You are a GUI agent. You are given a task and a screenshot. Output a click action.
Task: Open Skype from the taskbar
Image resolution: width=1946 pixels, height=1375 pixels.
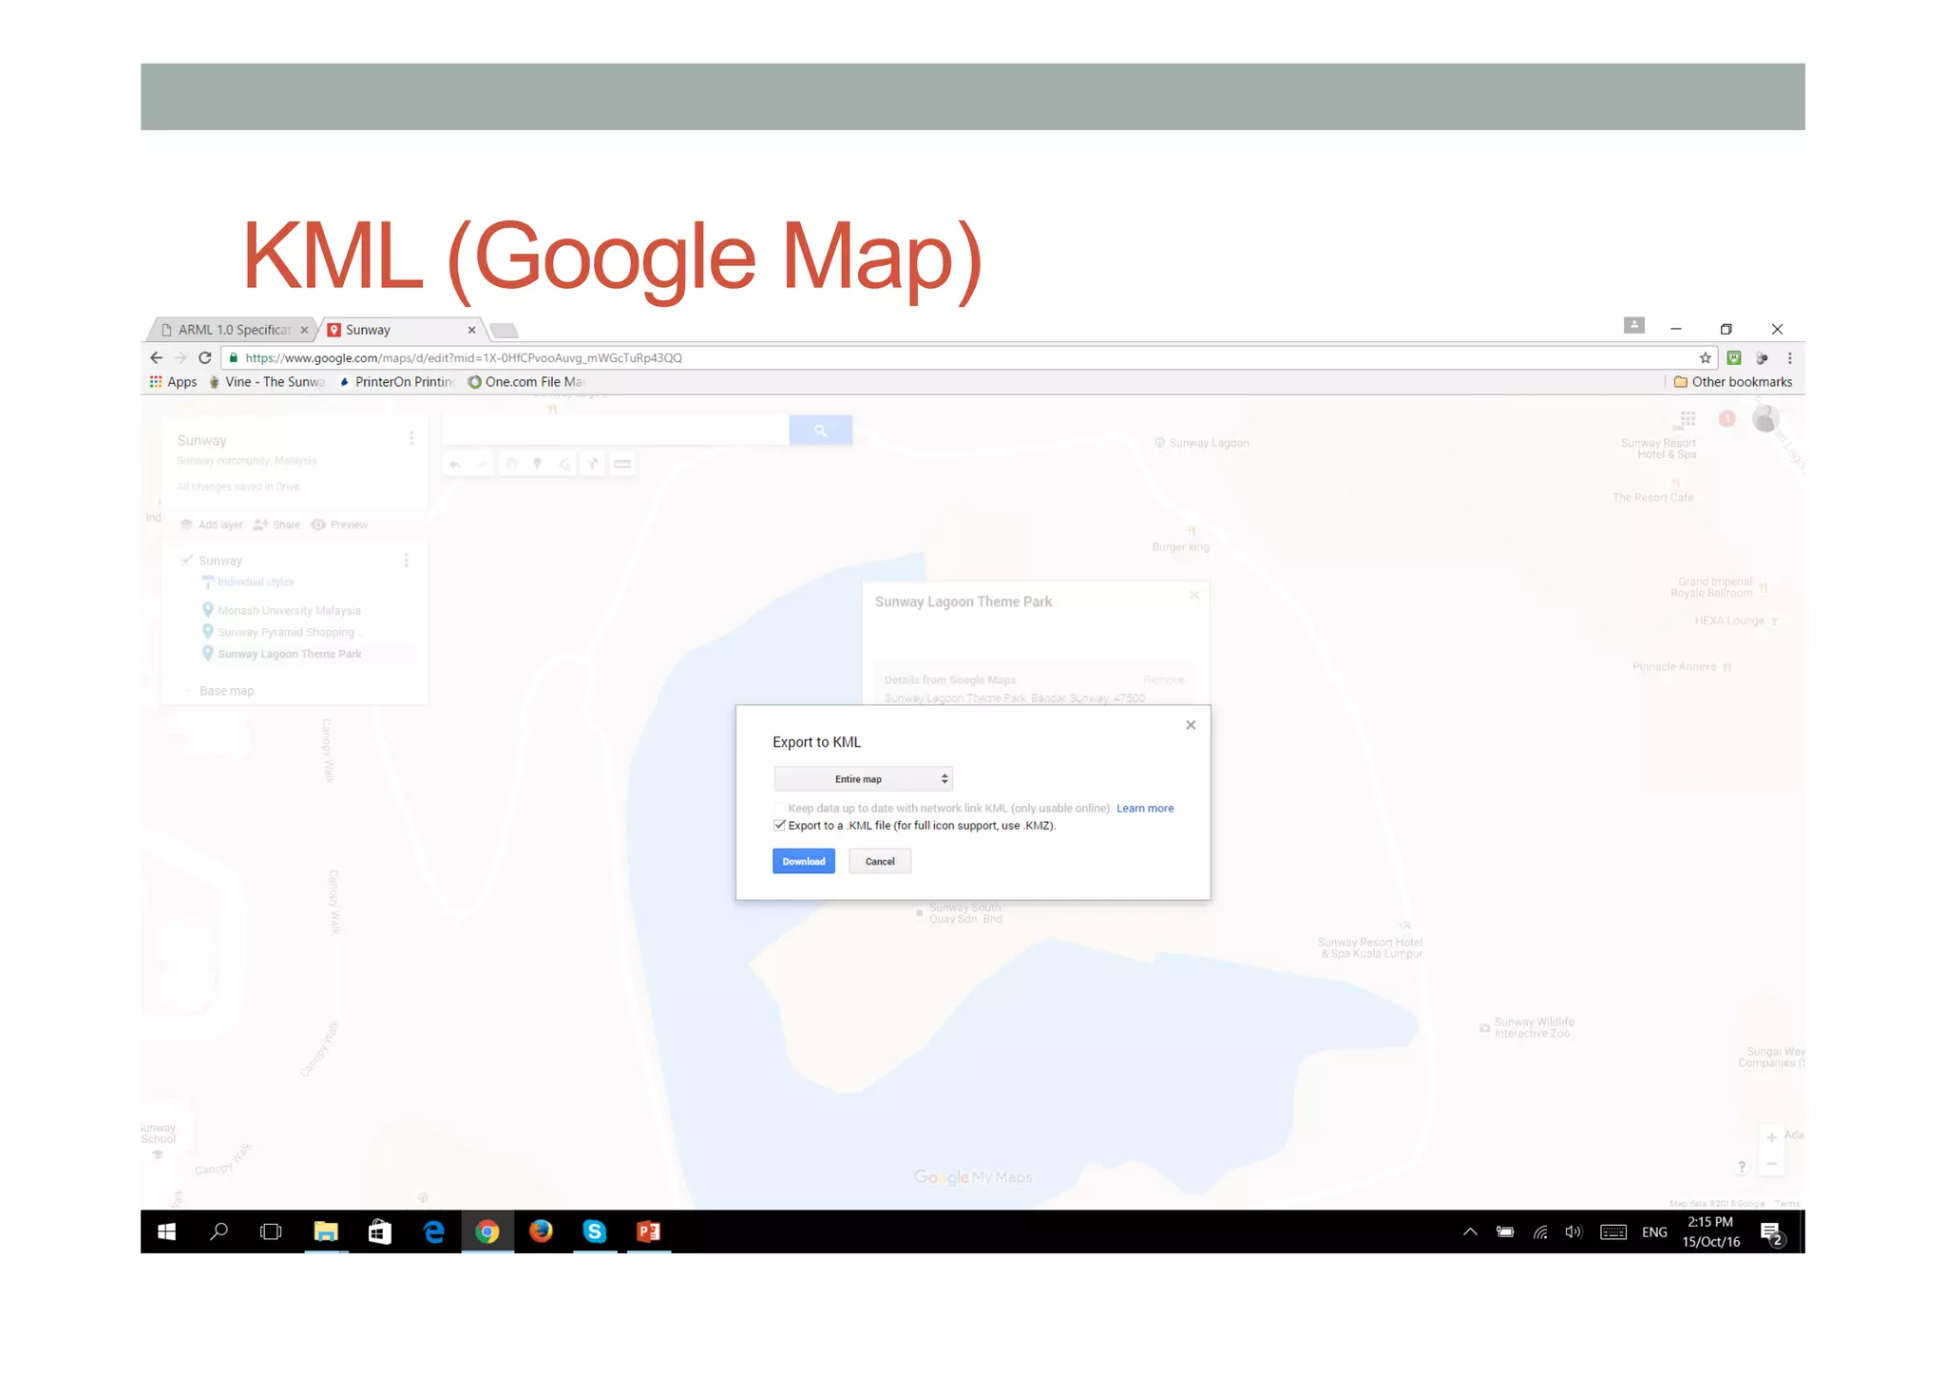tap(595, 1232)
